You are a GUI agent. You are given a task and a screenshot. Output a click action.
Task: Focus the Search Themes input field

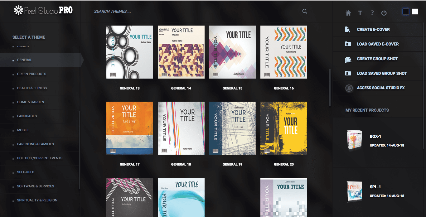(x=196, y=12)
